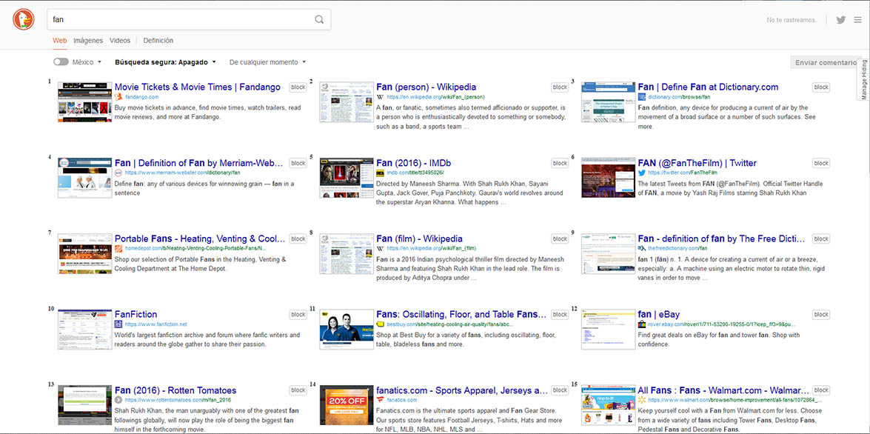
Task: Open the Twitter bird icon in header
Action: coord(841,20)
